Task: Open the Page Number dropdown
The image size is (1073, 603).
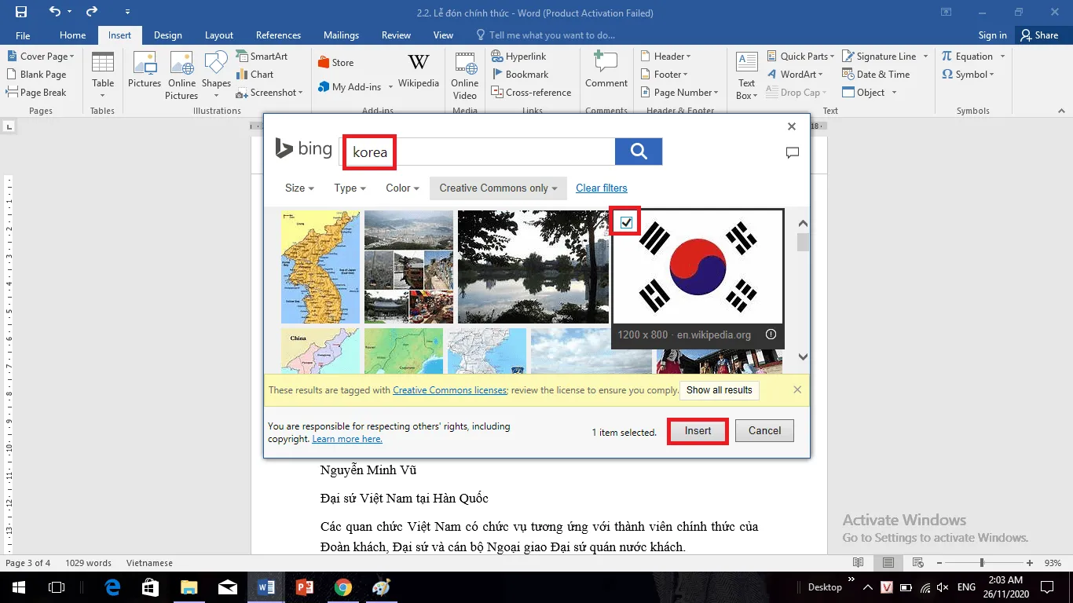Action: [680, 93]
